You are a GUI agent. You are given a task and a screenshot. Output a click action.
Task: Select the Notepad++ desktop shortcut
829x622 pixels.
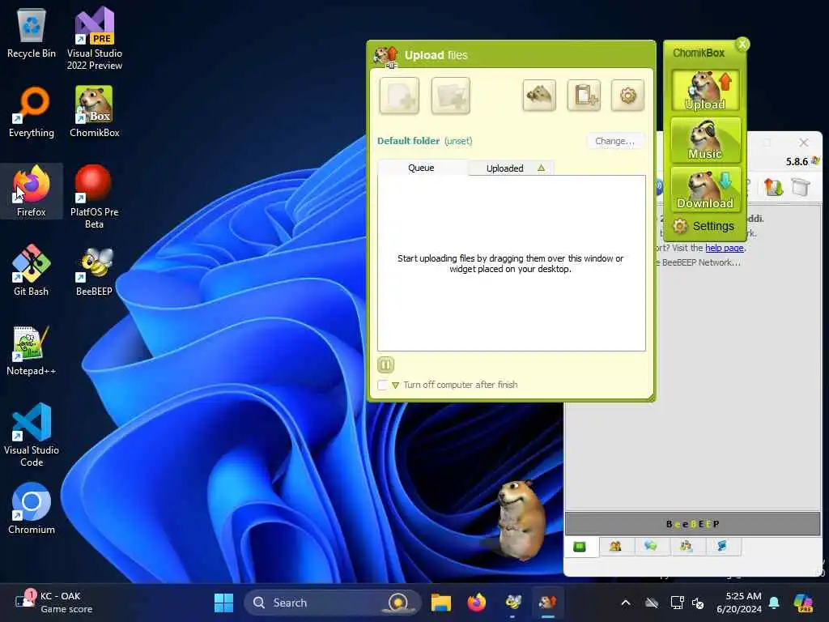32,350
